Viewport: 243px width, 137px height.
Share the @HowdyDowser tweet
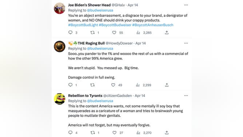167,85
